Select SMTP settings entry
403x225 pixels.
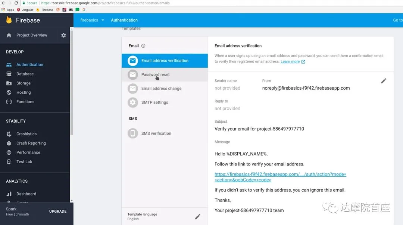pyautogui.click(x=165, y=102)
